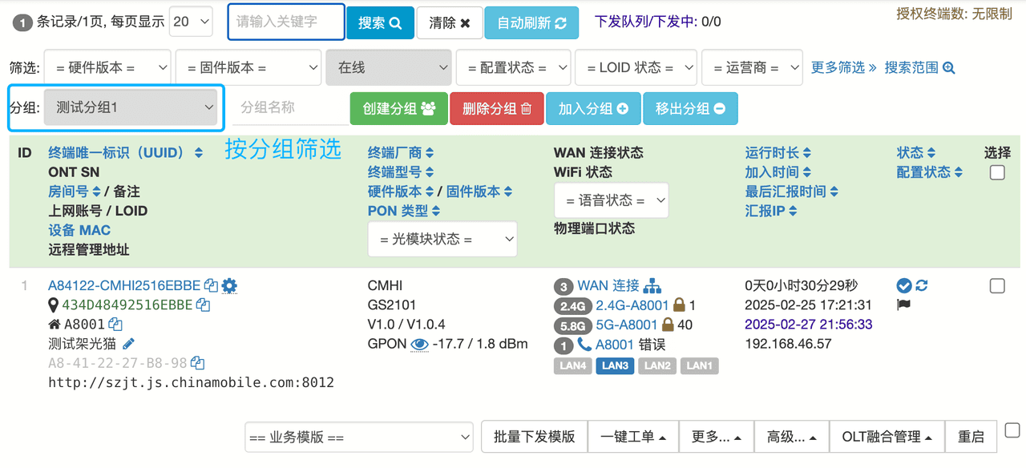This screenshot has height=468, width=1026.
Task: Check the select-all checkbox under 选择 header
Action: 997,172
